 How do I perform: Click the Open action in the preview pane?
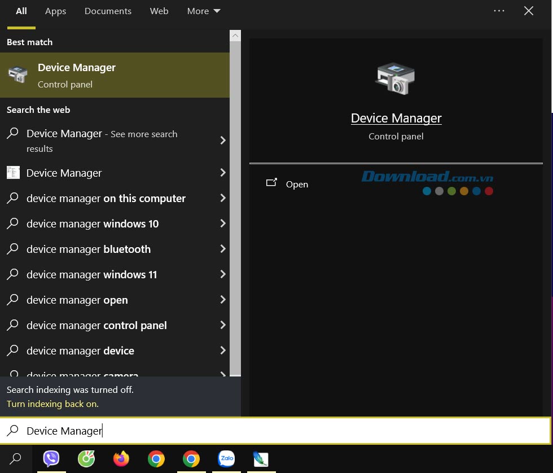[297, 184]
